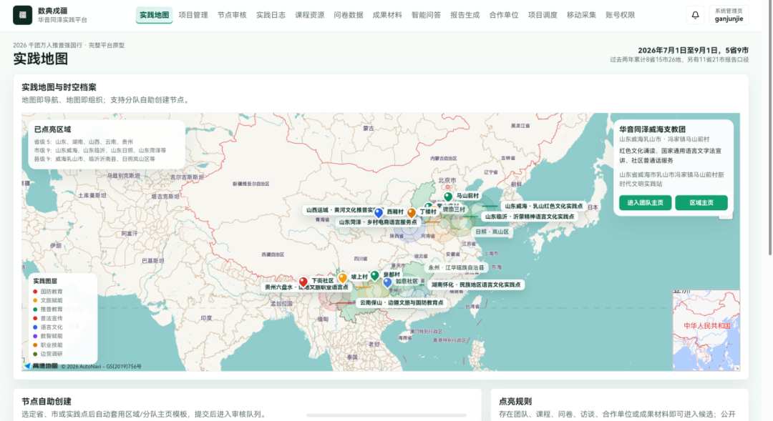Open the 项目管理 tab
Viewport: 773px width, 421px height.
click(193, 15)
